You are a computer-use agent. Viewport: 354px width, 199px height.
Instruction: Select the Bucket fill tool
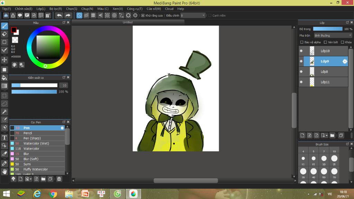click(x=4, y=78)
